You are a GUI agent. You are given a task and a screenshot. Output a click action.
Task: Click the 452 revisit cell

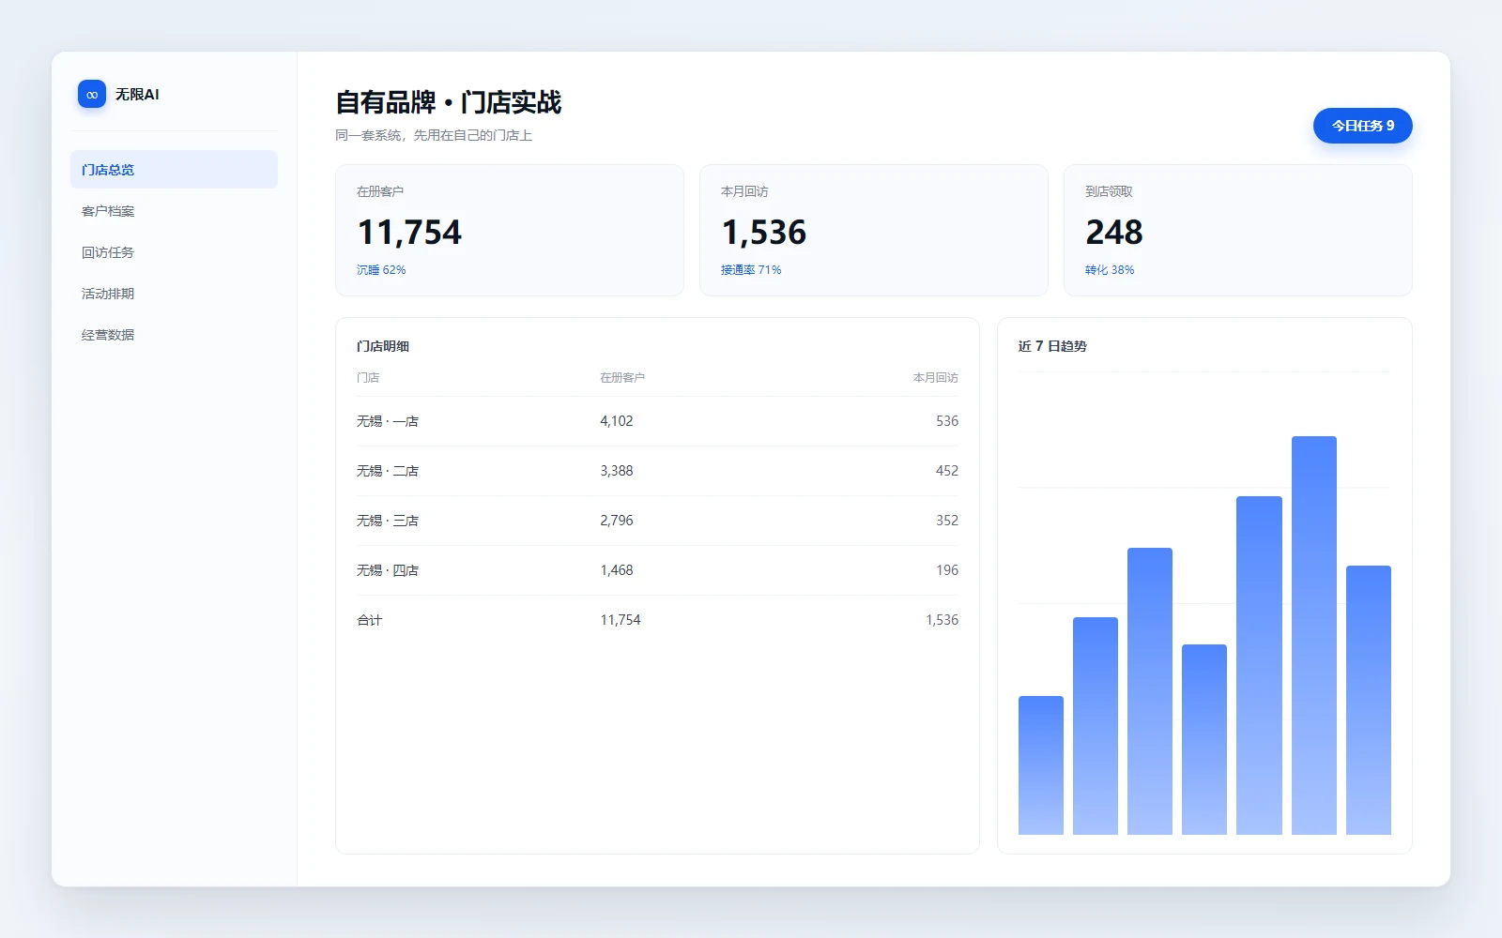click(x=947, y=471)
